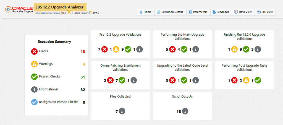283x125 pixels.
Task: Click the Background Passed Checks count 0
Action: click(84, 102)
